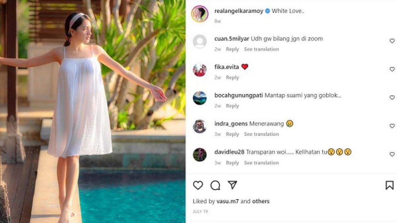
Task: Show translation of indra_goens' comment
Action: (x=261, y=134)
